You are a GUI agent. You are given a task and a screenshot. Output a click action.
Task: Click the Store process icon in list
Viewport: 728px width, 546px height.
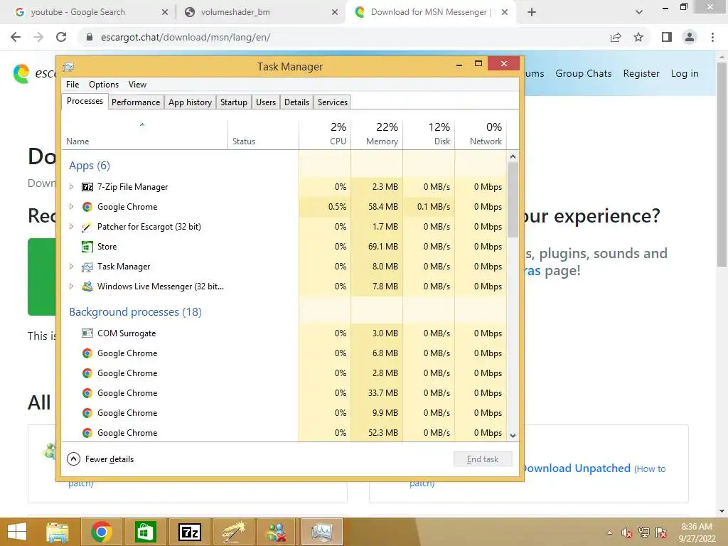click(x=87, y=247)
